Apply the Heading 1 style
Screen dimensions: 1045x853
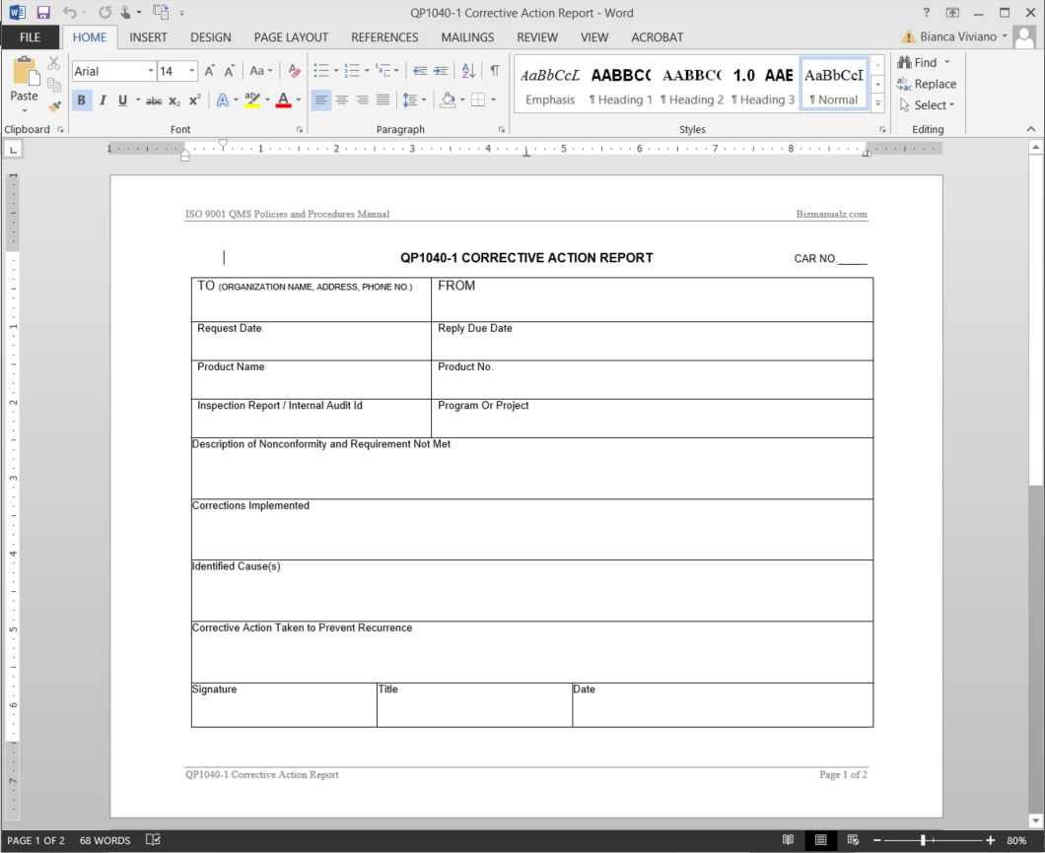point(621,86)
